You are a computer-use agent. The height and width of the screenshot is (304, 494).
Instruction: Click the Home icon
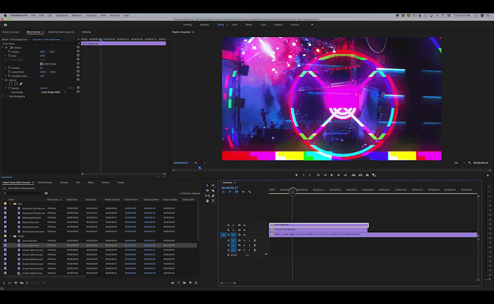[x=5, y=25]
